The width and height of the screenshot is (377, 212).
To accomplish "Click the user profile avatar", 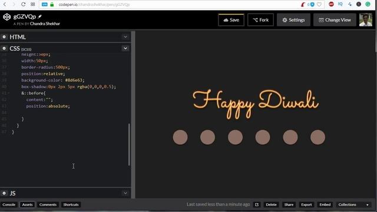I will click(x=365, y=19).
